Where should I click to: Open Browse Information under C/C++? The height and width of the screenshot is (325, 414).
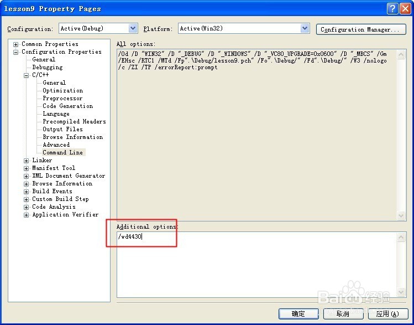[x=73, y=137]
